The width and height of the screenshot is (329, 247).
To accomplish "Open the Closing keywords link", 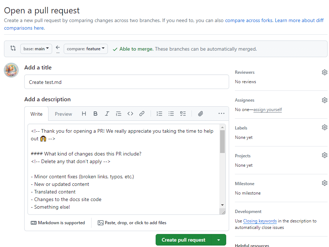I will [260, 221].
